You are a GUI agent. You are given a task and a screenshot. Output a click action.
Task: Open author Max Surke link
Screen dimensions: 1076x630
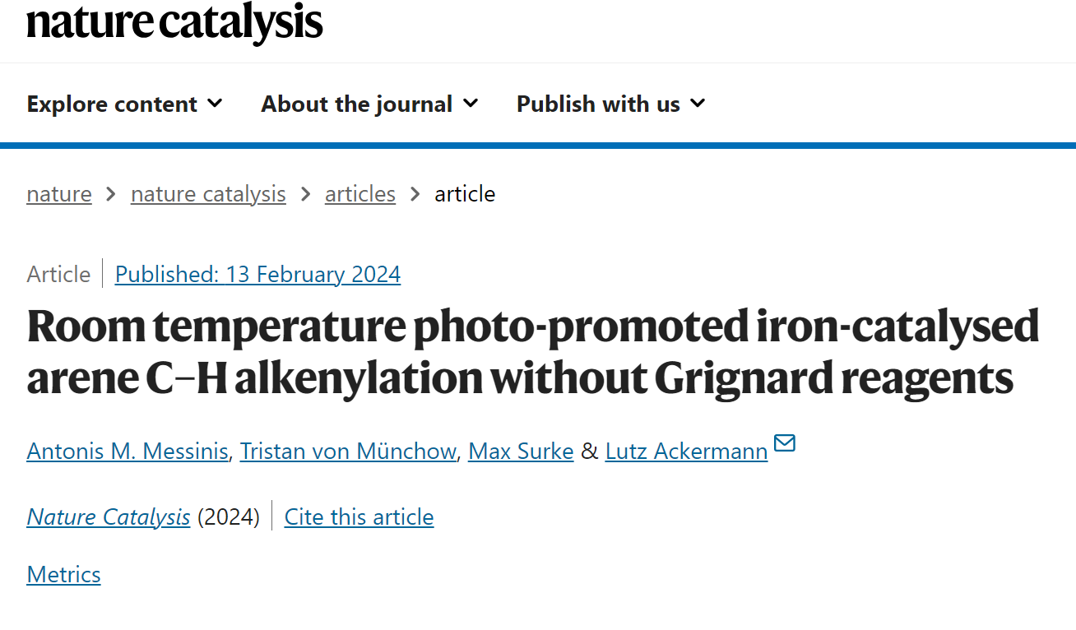pyautogui.click(x=521, y=451)
